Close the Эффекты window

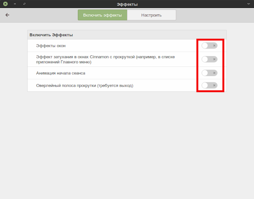[5, 4]
